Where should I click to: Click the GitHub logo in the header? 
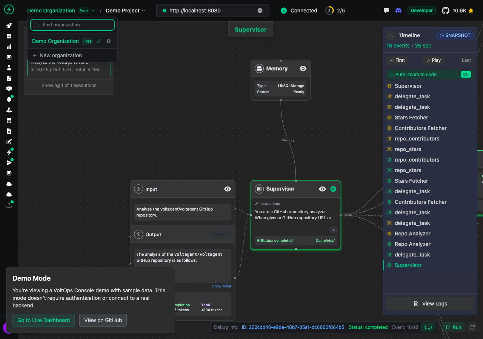446,11
